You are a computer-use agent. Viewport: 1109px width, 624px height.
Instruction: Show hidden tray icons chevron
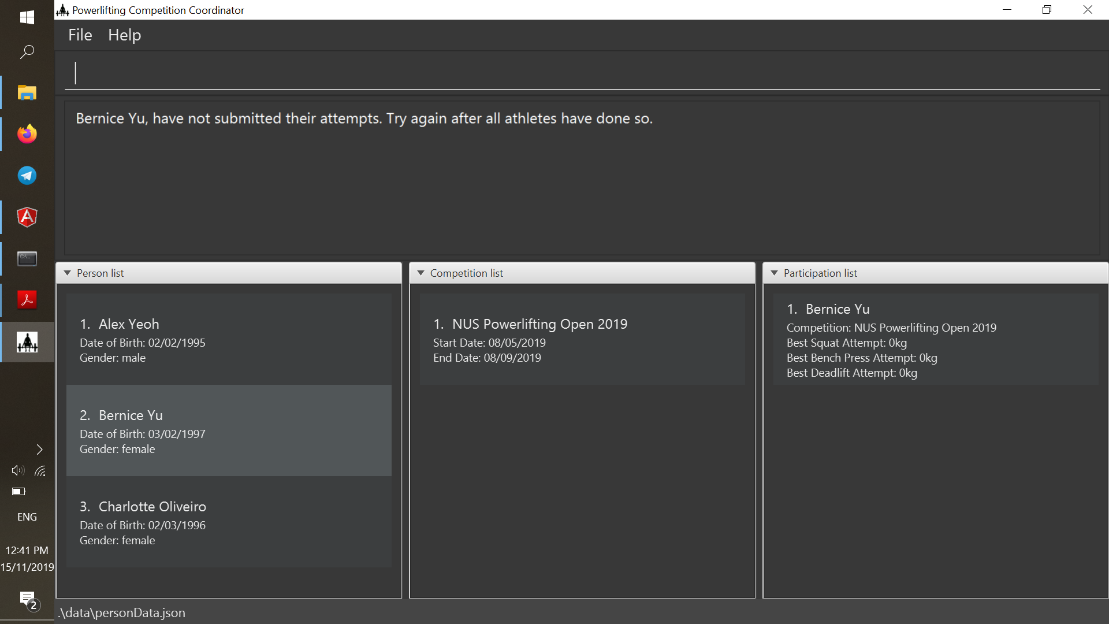[39, 449]
